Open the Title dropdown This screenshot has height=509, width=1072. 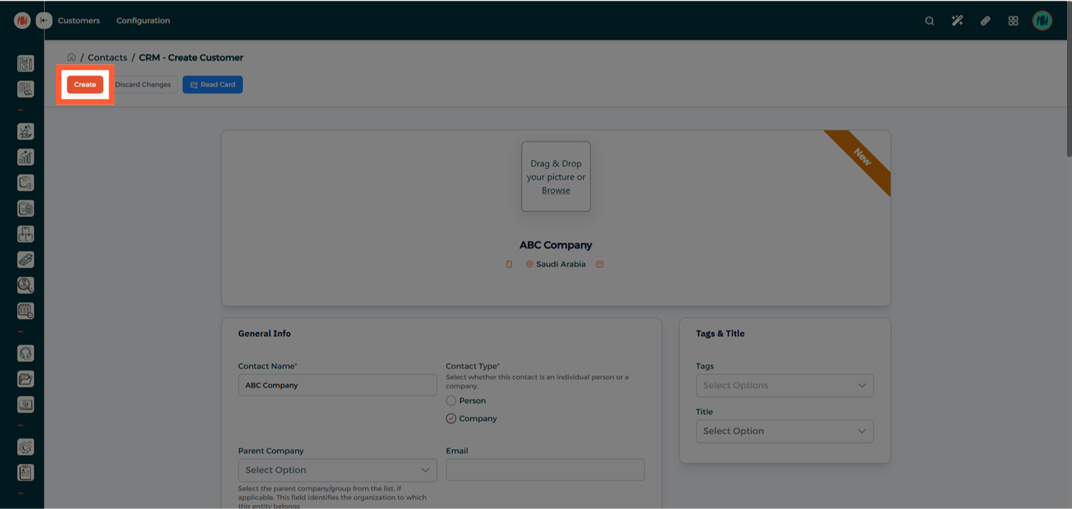tap(784, 431)
